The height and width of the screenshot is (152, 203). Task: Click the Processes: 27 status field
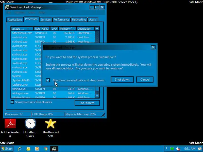click(18, 114)
